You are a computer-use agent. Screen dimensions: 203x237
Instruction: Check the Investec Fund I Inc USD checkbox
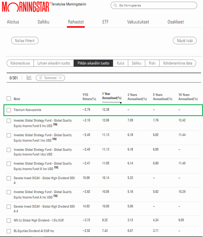(9, 135)
